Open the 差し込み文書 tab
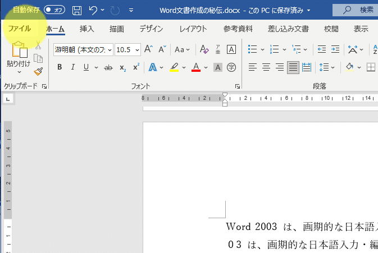Image resolution: width=378 pixels, height=253 pixels. (288, 29)
